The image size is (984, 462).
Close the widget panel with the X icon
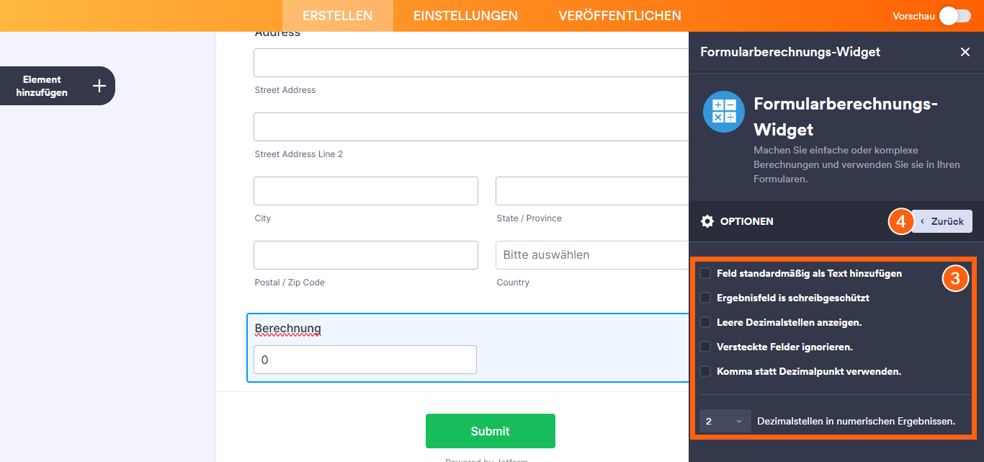pyautogui.click(x=965, y=52)
